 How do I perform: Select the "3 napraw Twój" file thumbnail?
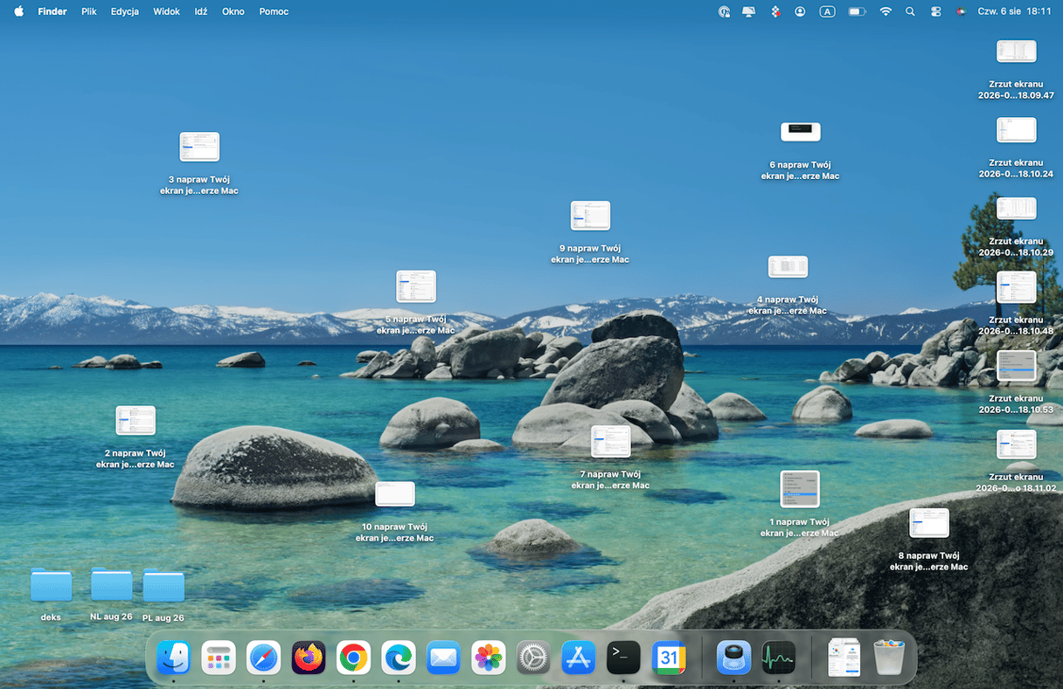point(199,147)
